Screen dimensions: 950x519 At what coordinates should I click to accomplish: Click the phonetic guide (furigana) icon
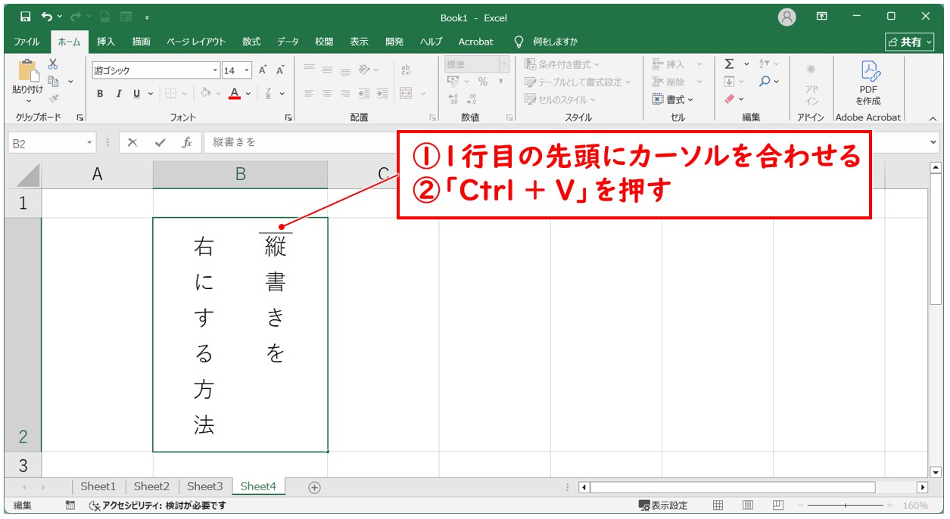tap(268, 94)
